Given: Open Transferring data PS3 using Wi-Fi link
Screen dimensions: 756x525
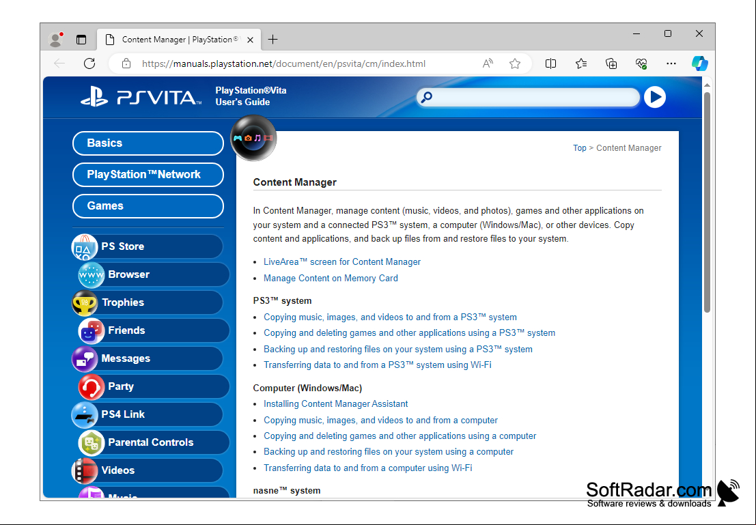Looking at the screenshot, I should (378, 365).
